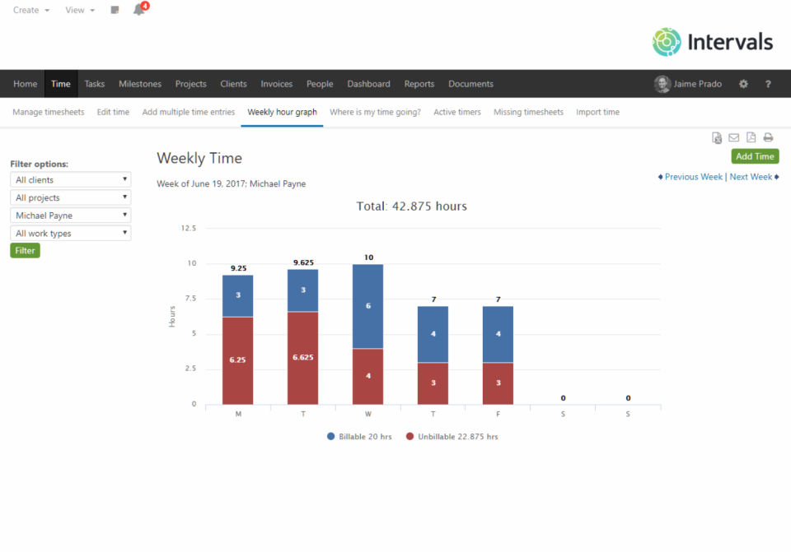791x552 pixels.
Task: Click Wednesday's blue billable bar segment
Action: (367, 305)
